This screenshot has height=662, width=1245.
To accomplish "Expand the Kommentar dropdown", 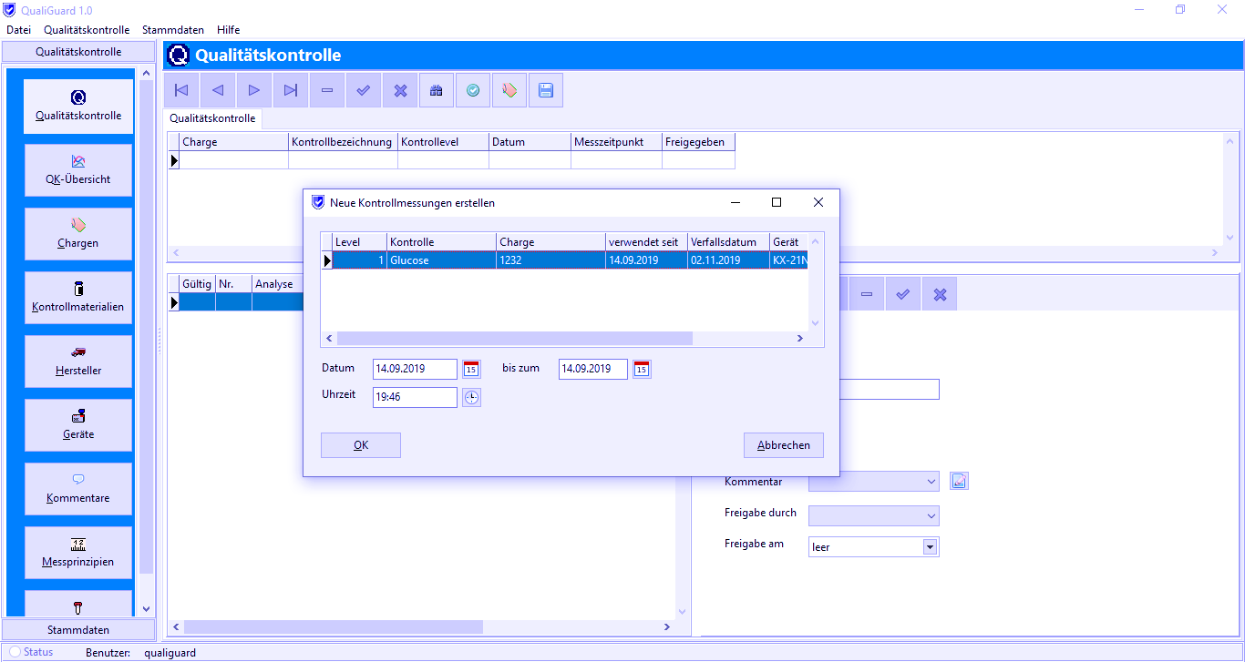I will 931,482.
